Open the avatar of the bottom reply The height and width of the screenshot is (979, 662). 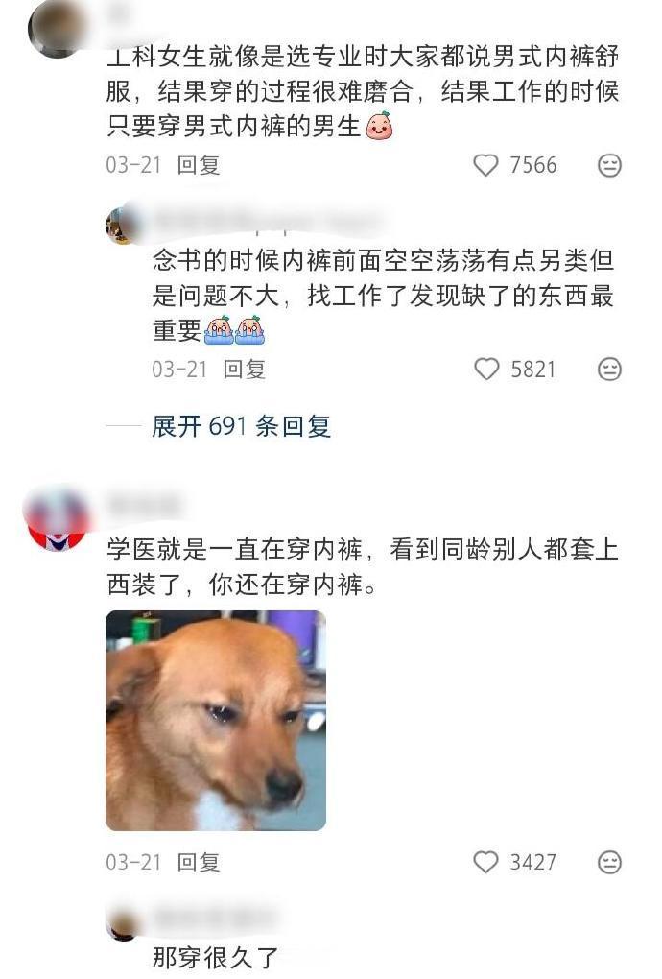122,924
